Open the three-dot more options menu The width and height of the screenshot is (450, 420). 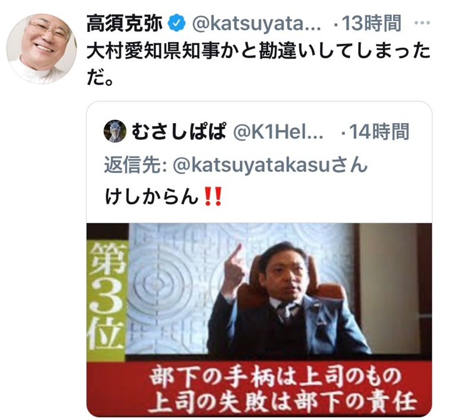[423, 23]
